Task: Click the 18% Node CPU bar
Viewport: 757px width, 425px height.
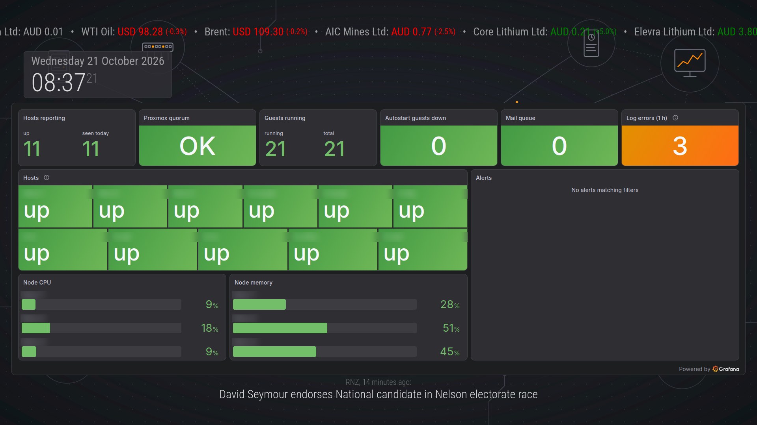Action: 101,328
